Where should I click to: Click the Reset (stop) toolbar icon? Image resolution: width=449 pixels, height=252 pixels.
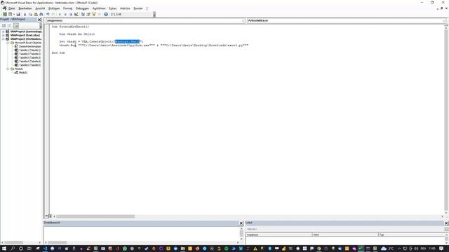coord(71,14)
